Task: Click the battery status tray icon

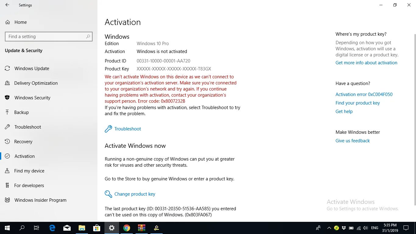Action: pos(351,228)
